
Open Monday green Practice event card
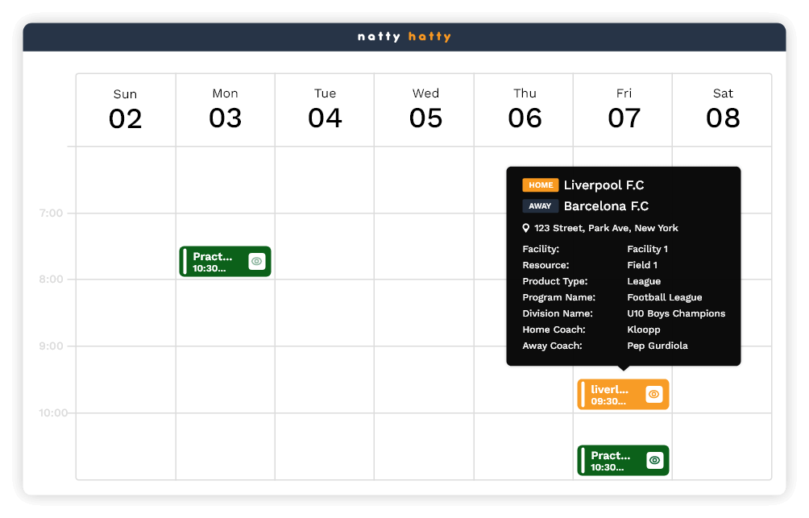click(214, 262)
